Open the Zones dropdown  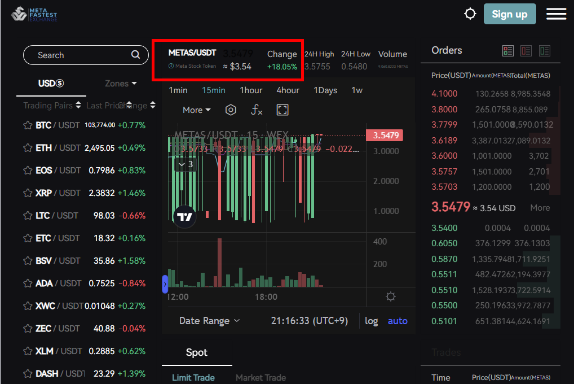coord(121,84)
